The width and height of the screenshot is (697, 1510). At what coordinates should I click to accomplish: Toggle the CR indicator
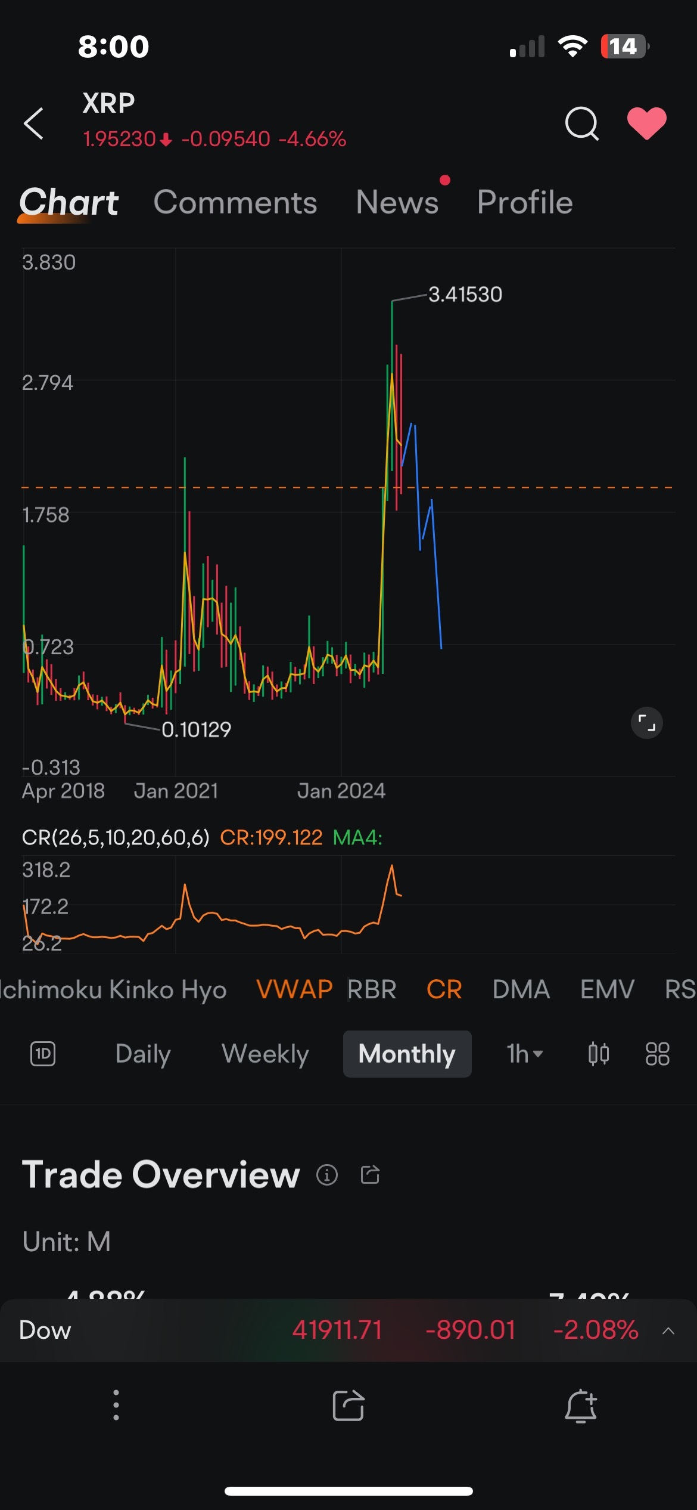click(x=444, y=989)
